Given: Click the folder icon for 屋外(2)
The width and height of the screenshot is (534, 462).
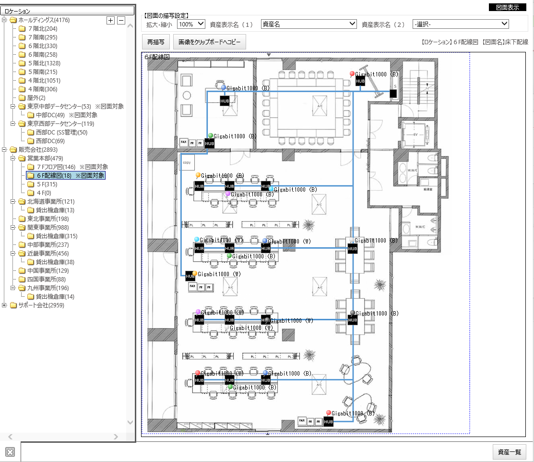Looking at the screenshot, I should pos(22,98).
